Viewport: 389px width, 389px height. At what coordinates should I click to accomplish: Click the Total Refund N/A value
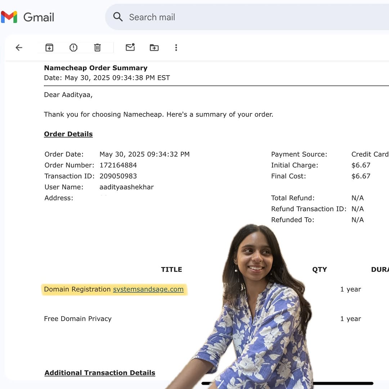(358, 198)
